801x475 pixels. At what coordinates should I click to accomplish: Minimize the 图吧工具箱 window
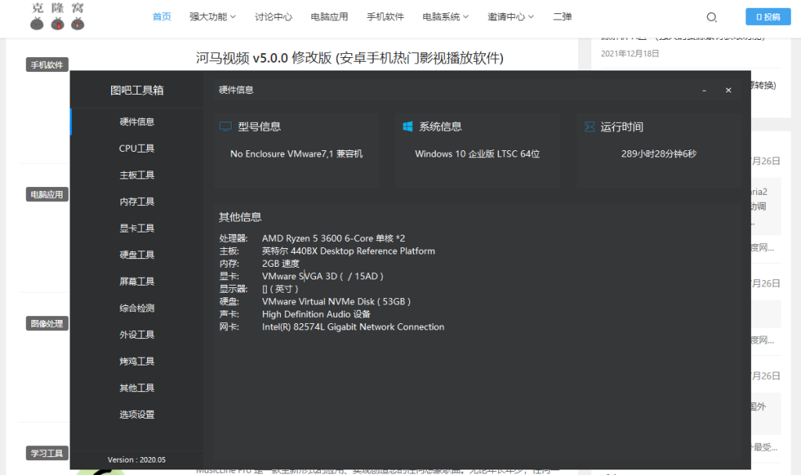(704, 90)
